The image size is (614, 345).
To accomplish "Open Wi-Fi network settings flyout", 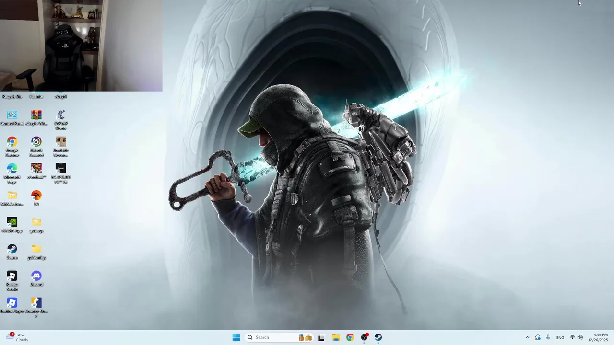I will click(x=572, y=337).
